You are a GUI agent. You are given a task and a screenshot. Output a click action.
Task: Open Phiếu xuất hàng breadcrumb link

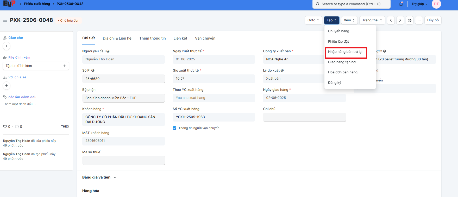point(37,4)
